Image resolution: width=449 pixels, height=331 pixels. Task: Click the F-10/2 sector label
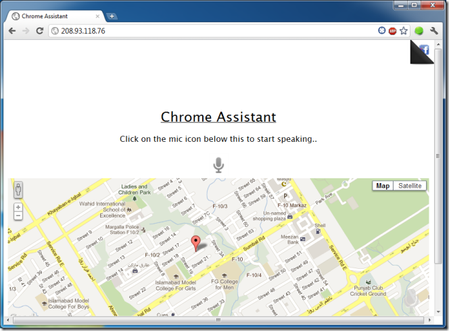pyautogui.click(x=152, y=255)
